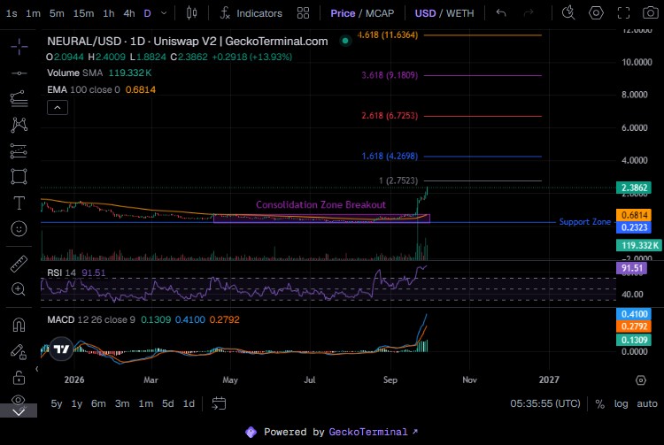664x445 pixels.
Task: Set date range to 6m
Action: tap(98, 403)
